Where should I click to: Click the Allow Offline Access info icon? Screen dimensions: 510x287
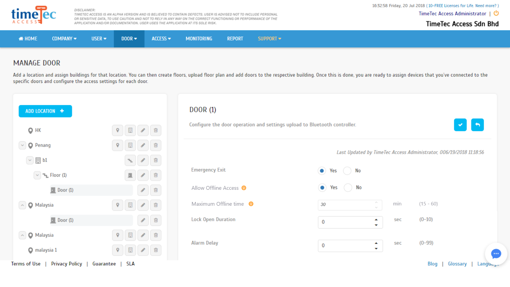244,188
